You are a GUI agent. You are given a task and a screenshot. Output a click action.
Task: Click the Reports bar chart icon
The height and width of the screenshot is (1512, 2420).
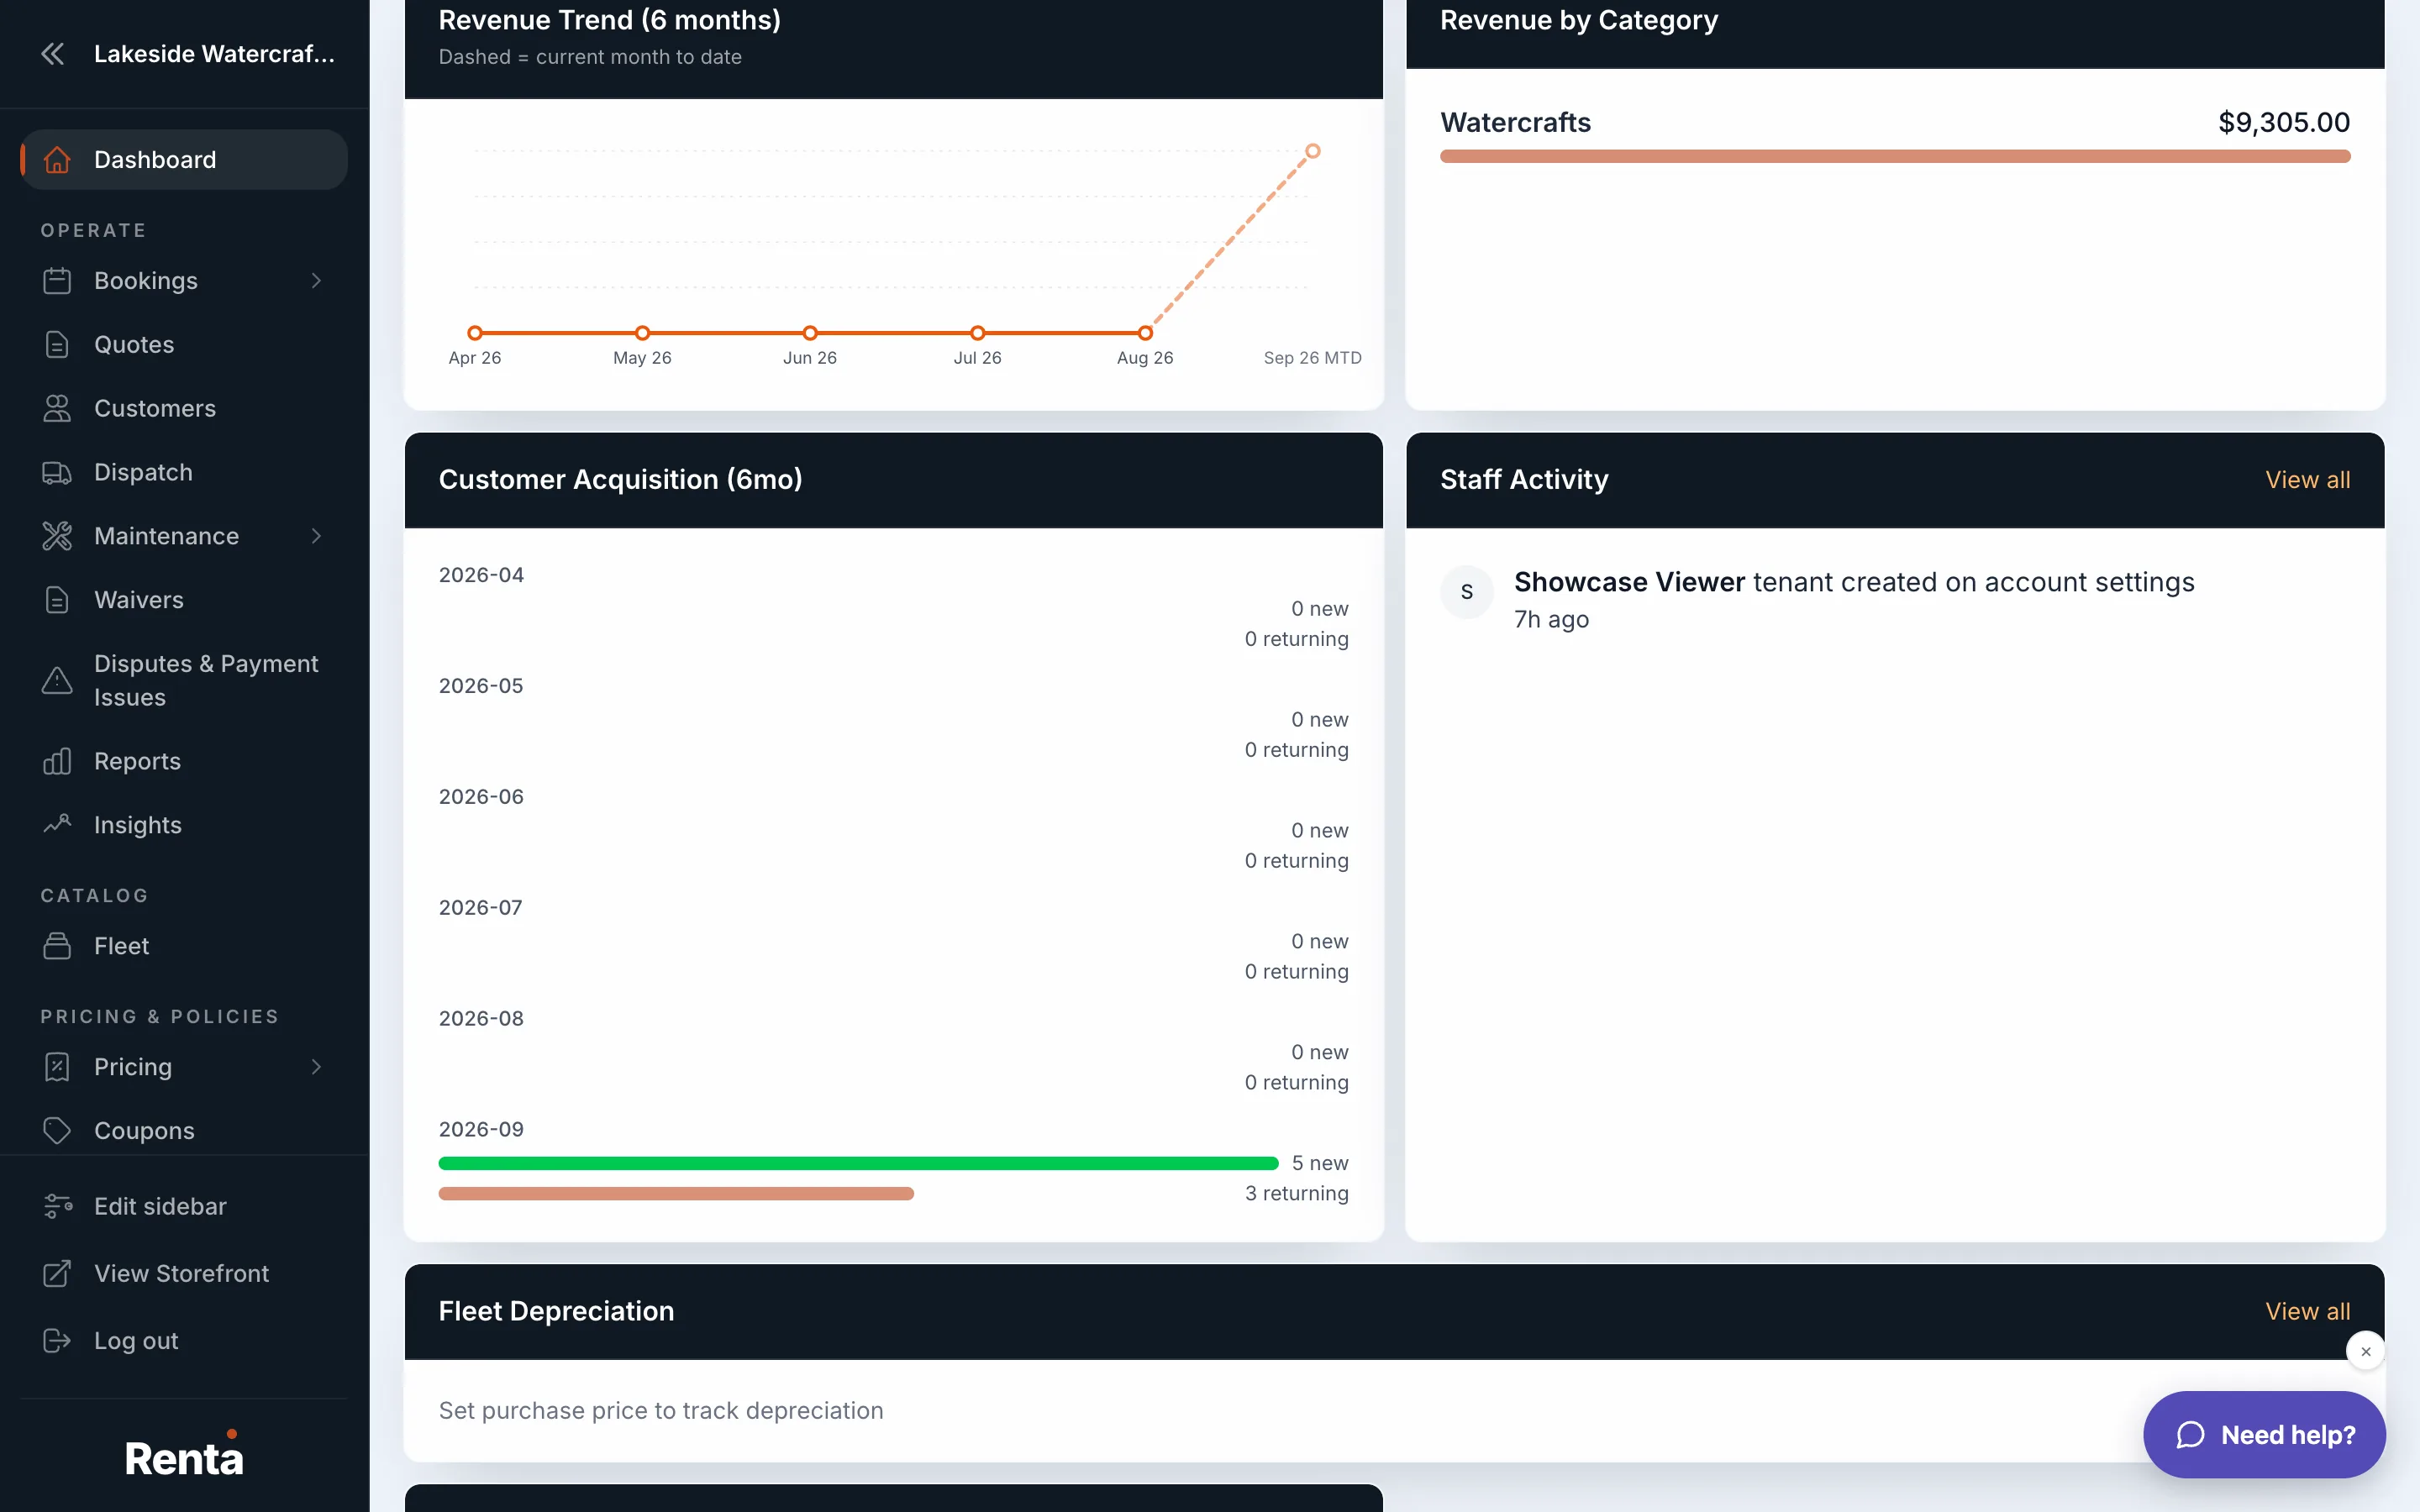(x=57, y=762)
